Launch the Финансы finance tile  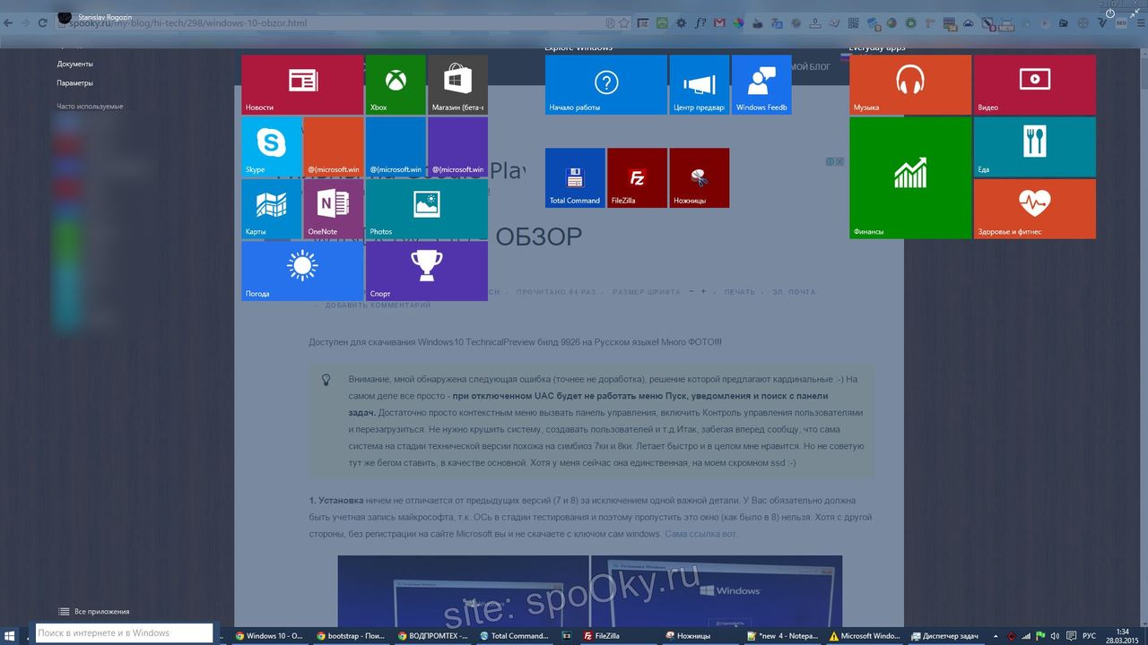[x=909, y=177]
